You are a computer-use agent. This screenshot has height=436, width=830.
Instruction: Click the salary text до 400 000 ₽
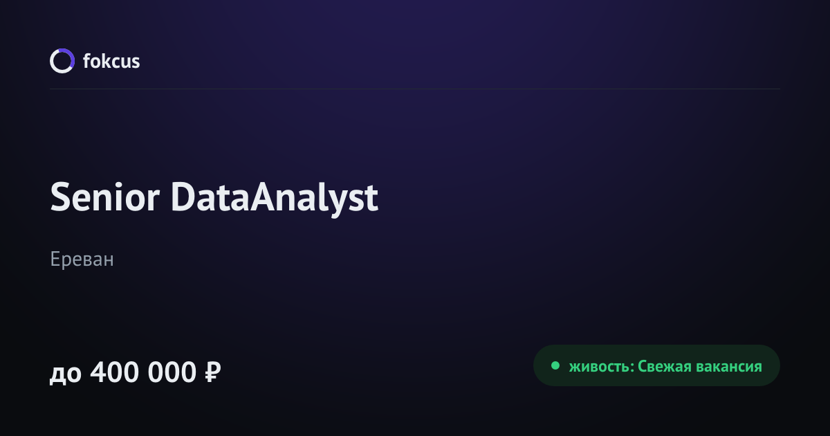coord(136,373)
